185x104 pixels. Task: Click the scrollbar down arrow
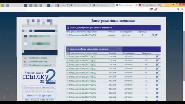pos(184,100)
